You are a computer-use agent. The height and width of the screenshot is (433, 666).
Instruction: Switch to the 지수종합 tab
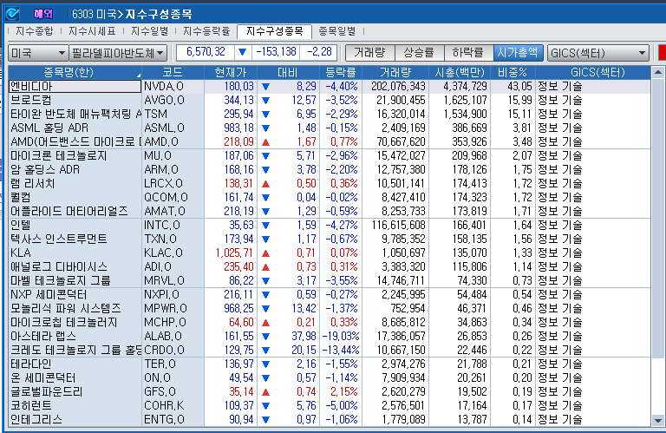click(x=35, y=31)
